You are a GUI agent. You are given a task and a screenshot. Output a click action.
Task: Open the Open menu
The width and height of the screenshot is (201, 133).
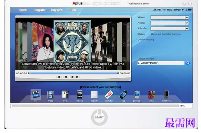pyautogui.click(x=23, y=10)
